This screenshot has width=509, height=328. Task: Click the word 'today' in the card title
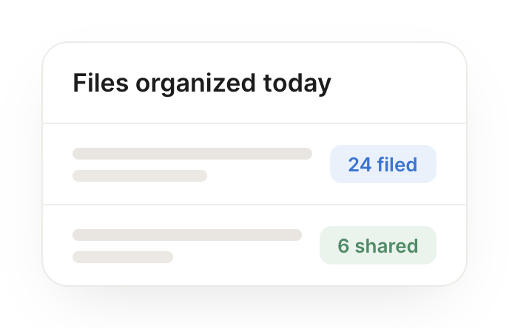pyautogui.click(x=297, y=84)
